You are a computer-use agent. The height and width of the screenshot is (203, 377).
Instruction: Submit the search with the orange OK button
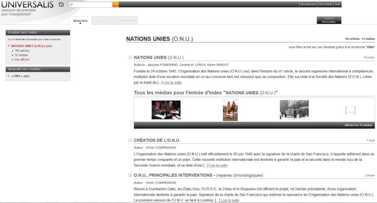pyautogui.click(x=115, y=4)
